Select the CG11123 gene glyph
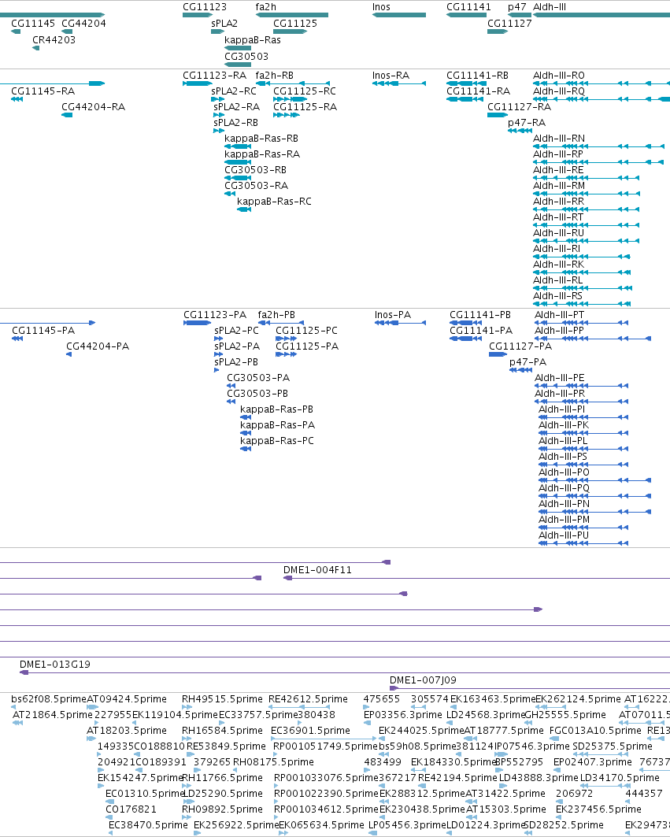This screenshot has width=670, height=837. (x=198, y=15)
